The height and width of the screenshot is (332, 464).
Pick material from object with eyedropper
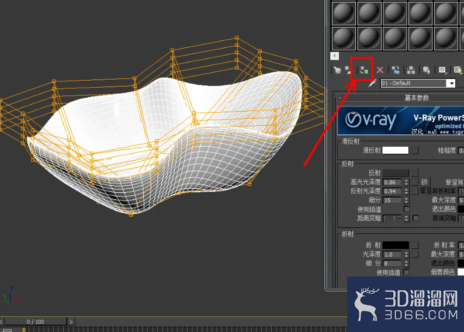[372, 83]
